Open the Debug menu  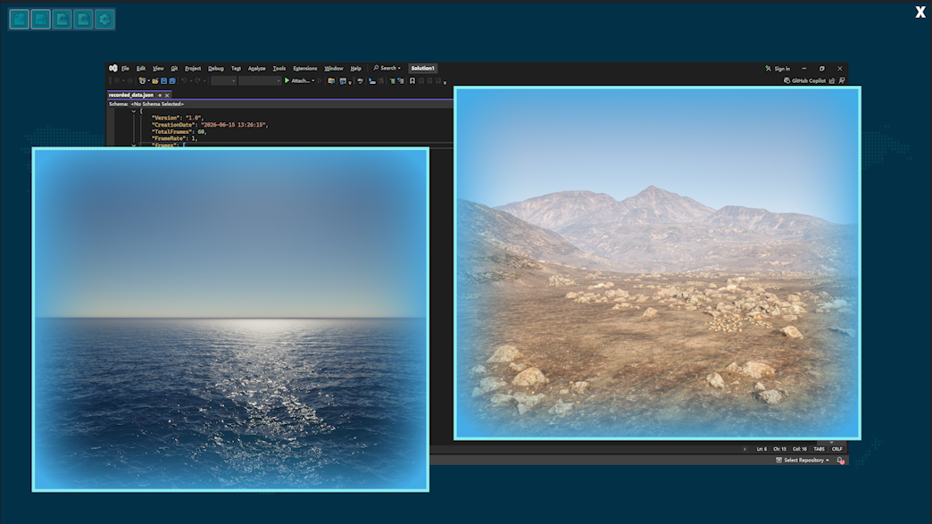coord(216,69)
